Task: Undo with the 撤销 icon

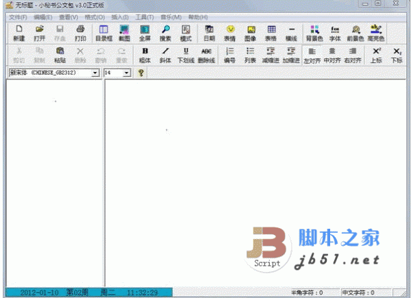Action: pyautogui.click(x=101, y=55)
